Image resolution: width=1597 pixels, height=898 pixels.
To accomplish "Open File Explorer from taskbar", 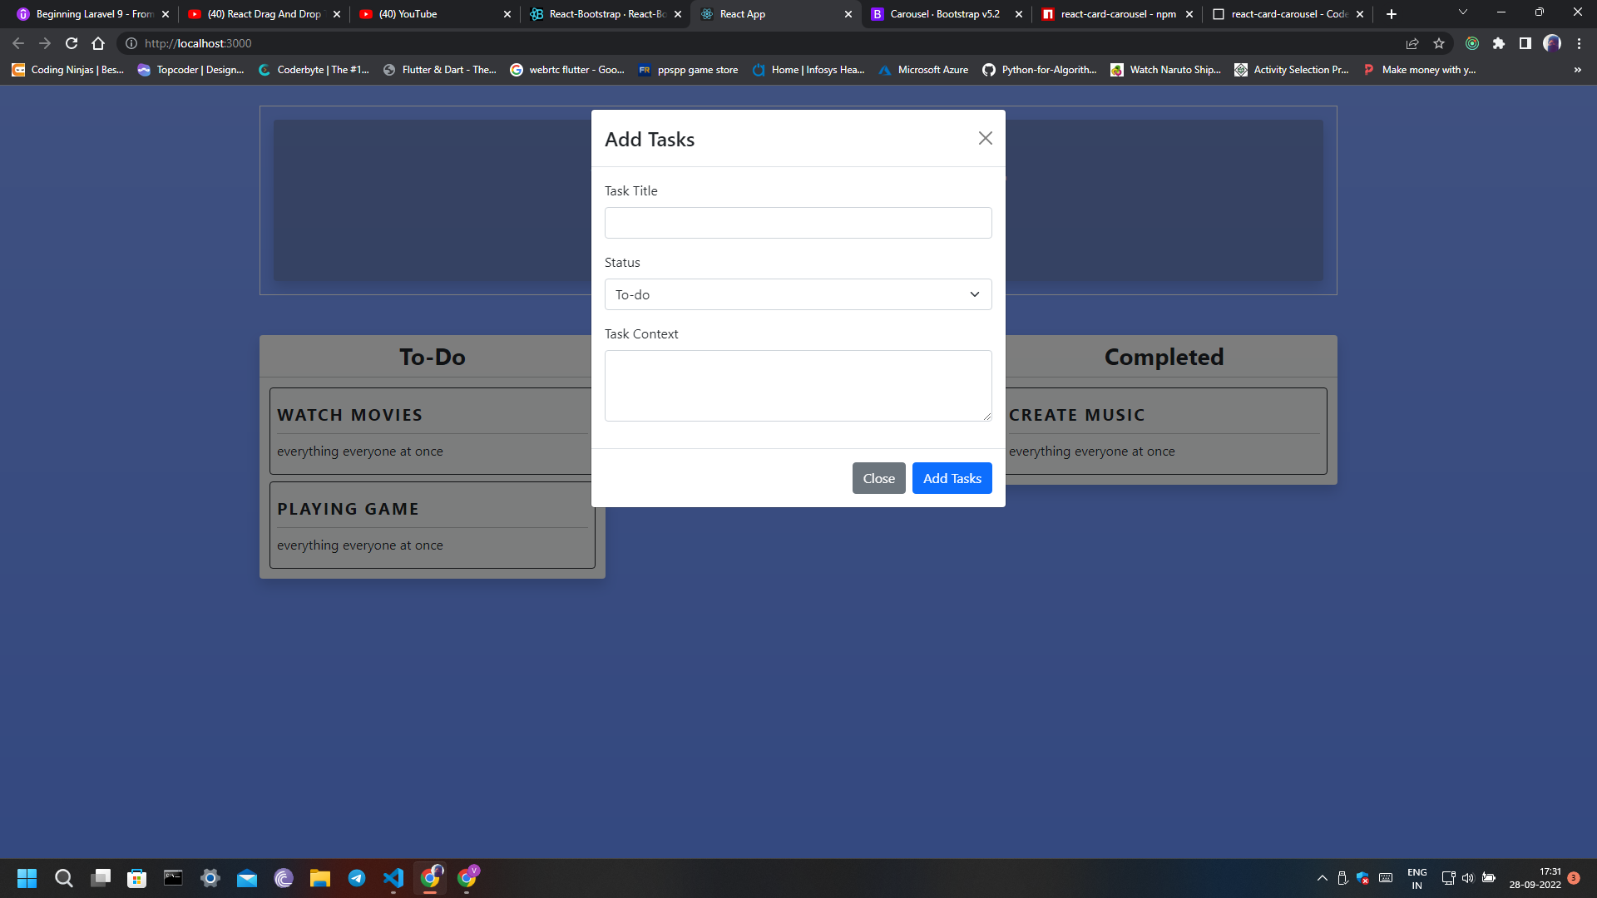I will point(320,878).
